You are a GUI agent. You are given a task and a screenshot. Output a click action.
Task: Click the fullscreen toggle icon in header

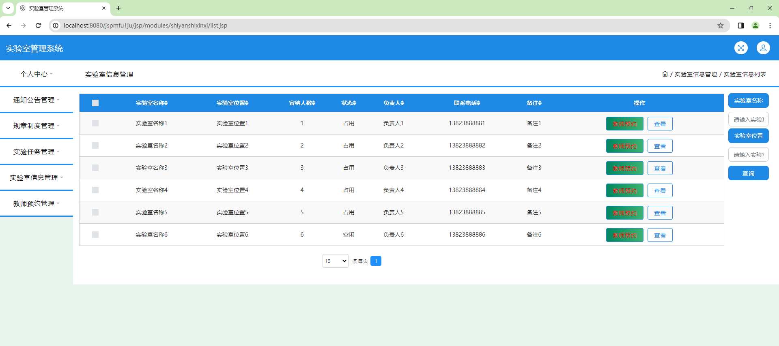tap(741, 48)
